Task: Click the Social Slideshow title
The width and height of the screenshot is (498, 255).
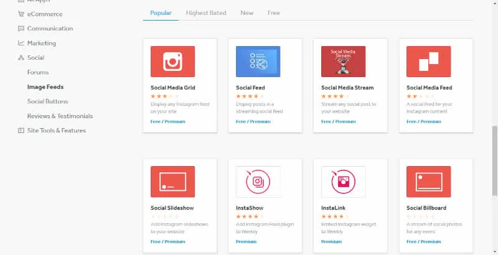Action: tap(172, 208)
